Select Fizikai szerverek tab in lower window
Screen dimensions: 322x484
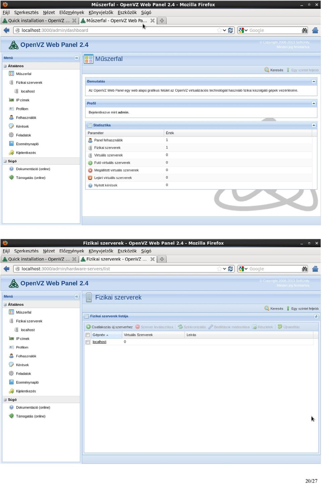117,259
